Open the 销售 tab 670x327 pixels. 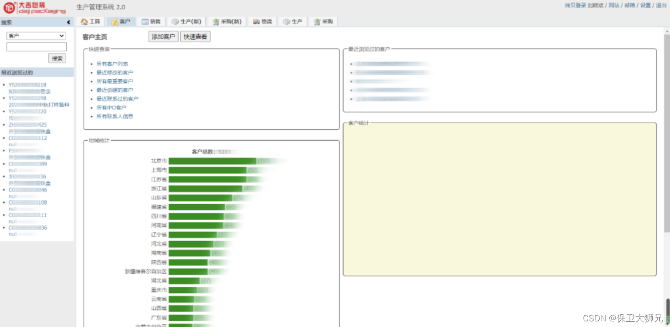coord(151,21)
